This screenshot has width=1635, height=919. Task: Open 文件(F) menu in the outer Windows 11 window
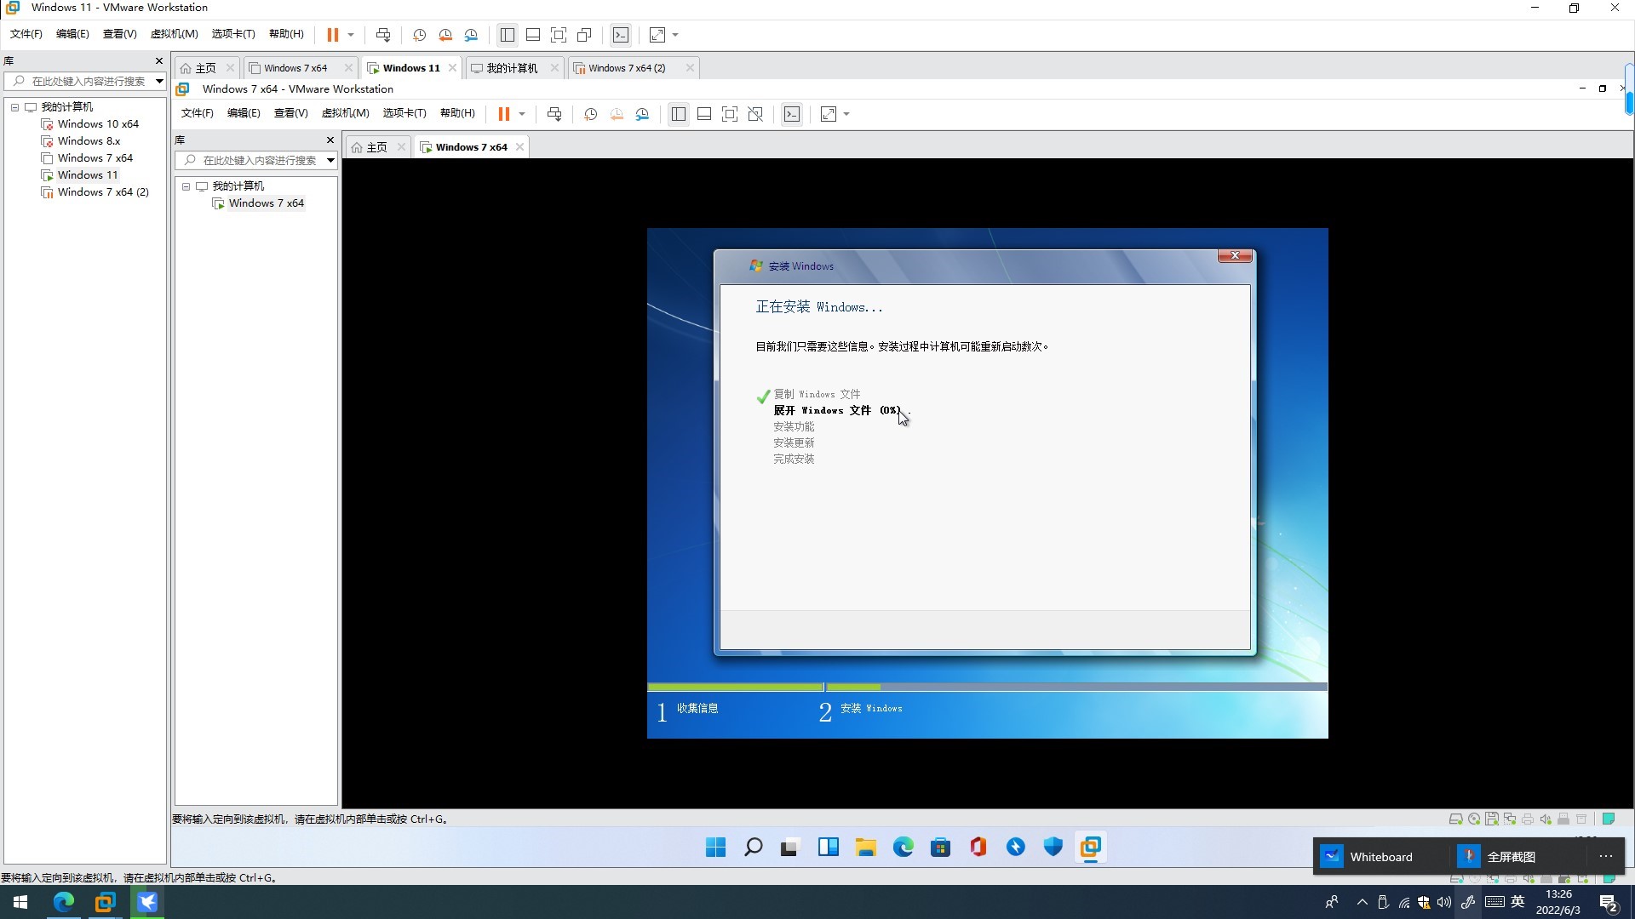coord(26,34)
